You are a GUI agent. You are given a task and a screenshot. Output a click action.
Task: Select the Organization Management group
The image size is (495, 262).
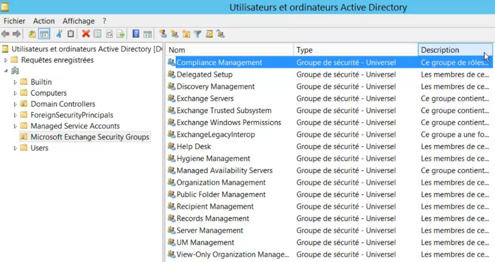(x=221, y=183)
